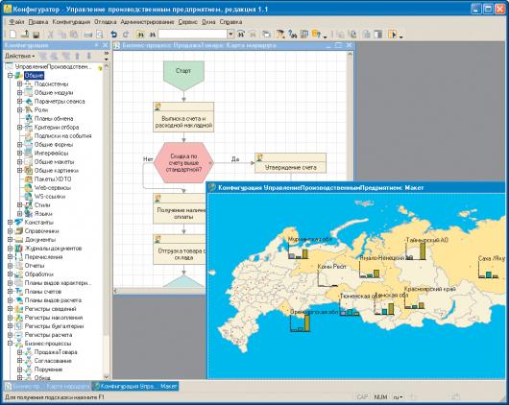Click the route map vertical scrollbar up arrow
This screenshot has height=405, width=509.
(350, 55)
